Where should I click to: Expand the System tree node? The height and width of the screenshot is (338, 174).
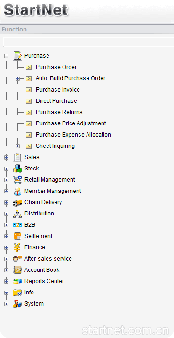click(6, 304)
